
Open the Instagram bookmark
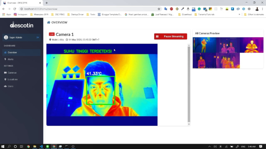click(x=20, y=14)
